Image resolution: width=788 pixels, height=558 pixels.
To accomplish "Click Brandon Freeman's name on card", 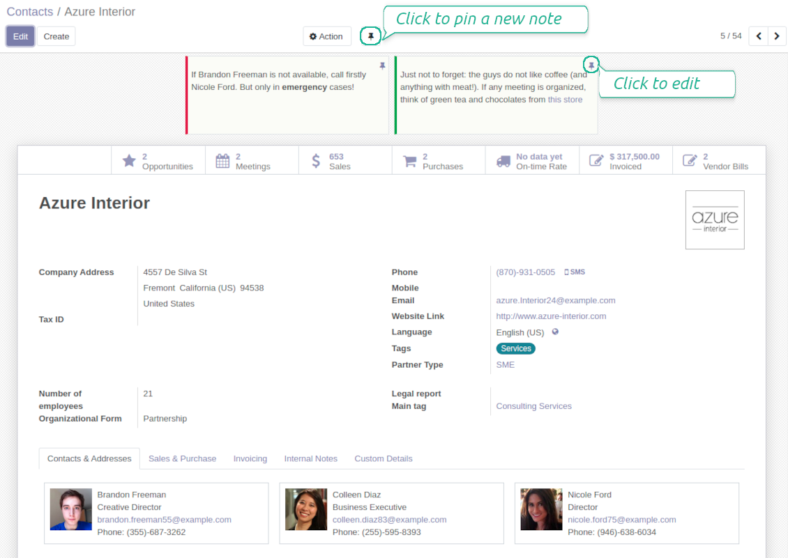I will 132,495.
